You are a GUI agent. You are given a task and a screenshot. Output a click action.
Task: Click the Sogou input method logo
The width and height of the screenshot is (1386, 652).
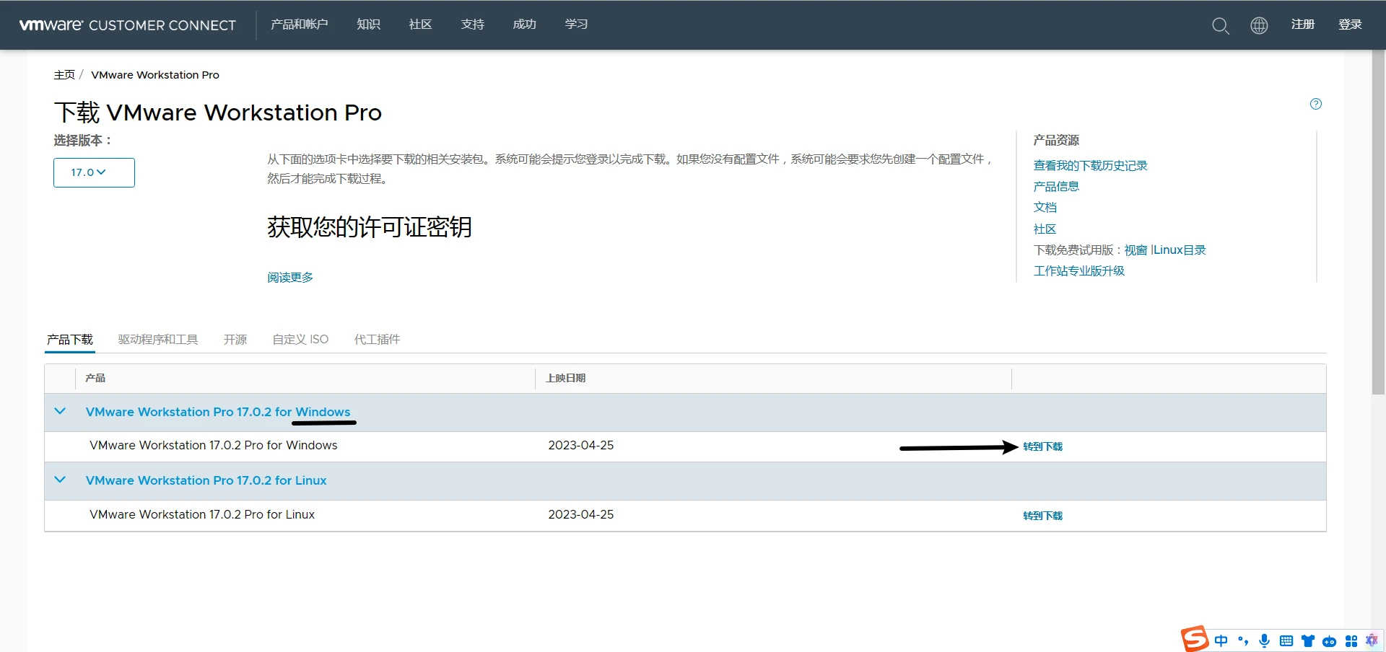point(1195,639)
